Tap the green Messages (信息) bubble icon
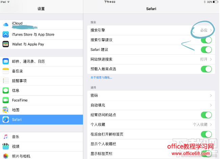The width and height of the screenshot is (220, 159). [x=6, y=91]
